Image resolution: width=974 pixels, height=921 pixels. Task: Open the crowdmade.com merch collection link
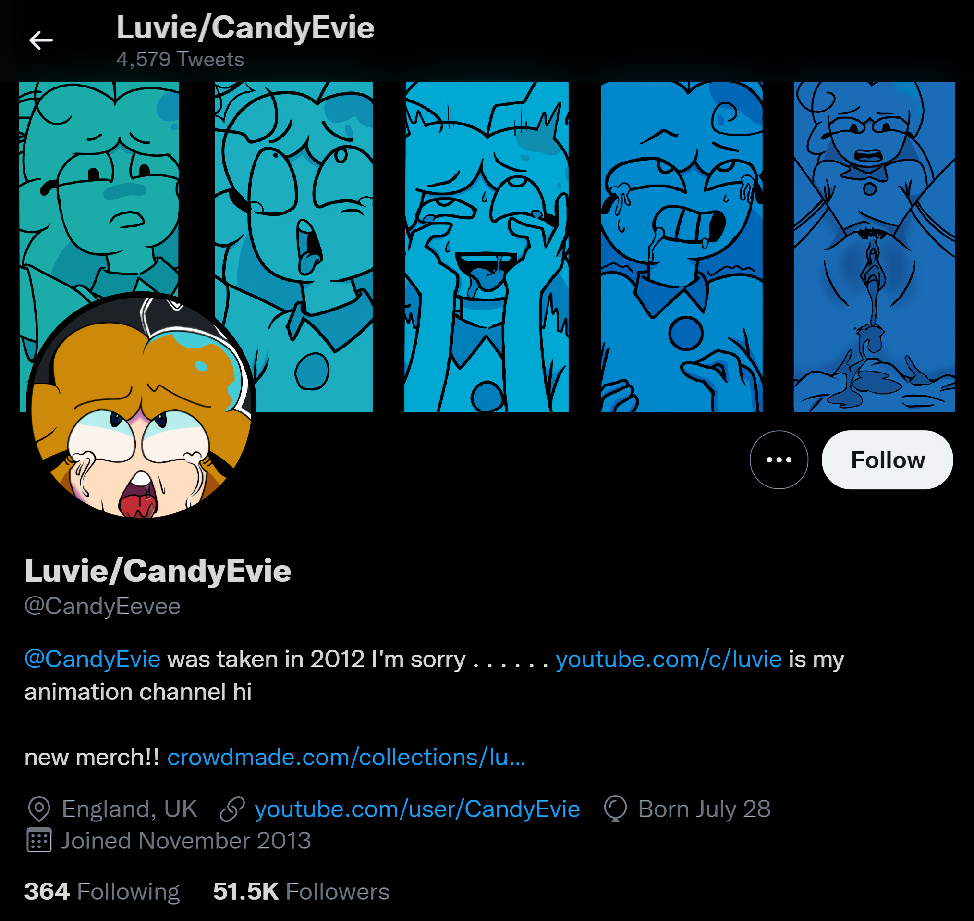tap(346, 757)
